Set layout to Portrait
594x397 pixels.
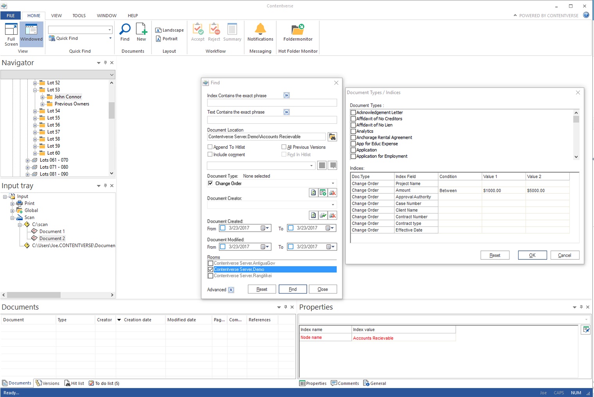coord(167,39)
